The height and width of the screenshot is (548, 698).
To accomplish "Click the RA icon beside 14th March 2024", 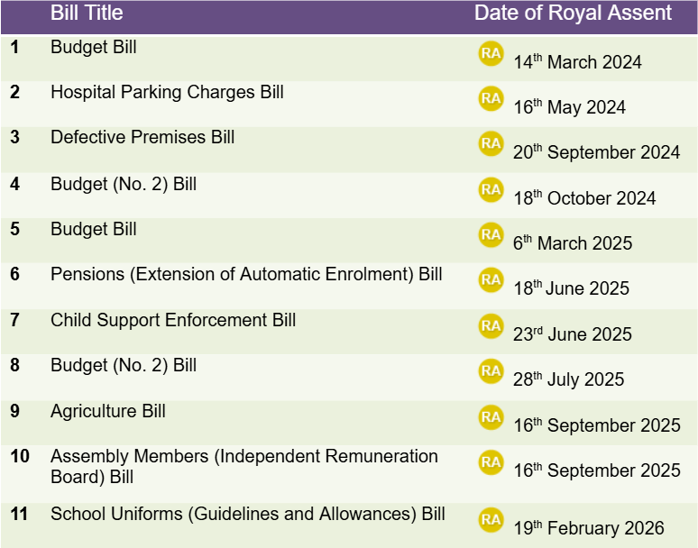I will point(491,53).
